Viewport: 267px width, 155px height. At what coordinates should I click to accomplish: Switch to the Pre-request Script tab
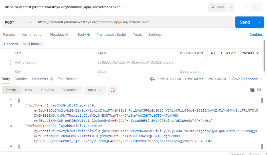click(111, 35)
